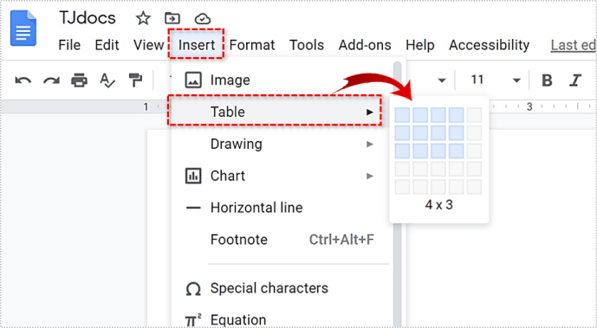Click the Special characters omega icon
This screenshot has width=597, height=328.
click(193, 289)
